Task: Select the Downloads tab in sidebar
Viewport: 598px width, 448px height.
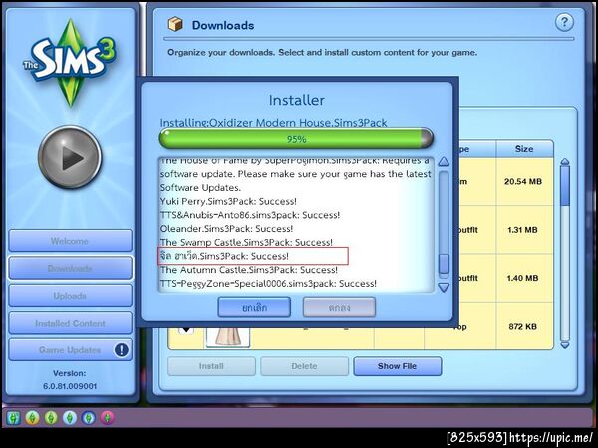Action: click(x=70, y=268)
